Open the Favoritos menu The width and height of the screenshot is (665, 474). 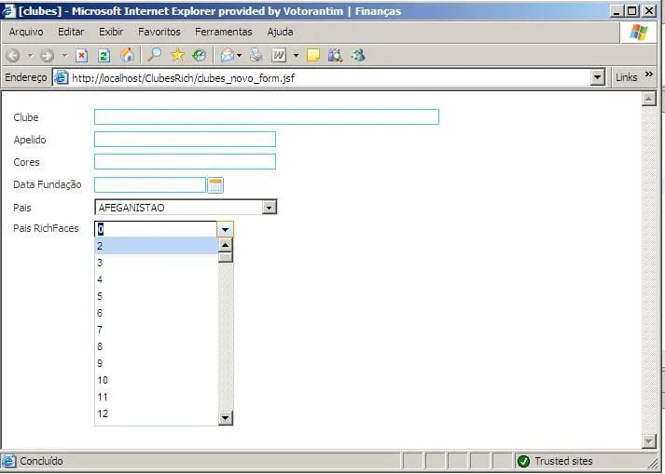(x=159, y=32)
